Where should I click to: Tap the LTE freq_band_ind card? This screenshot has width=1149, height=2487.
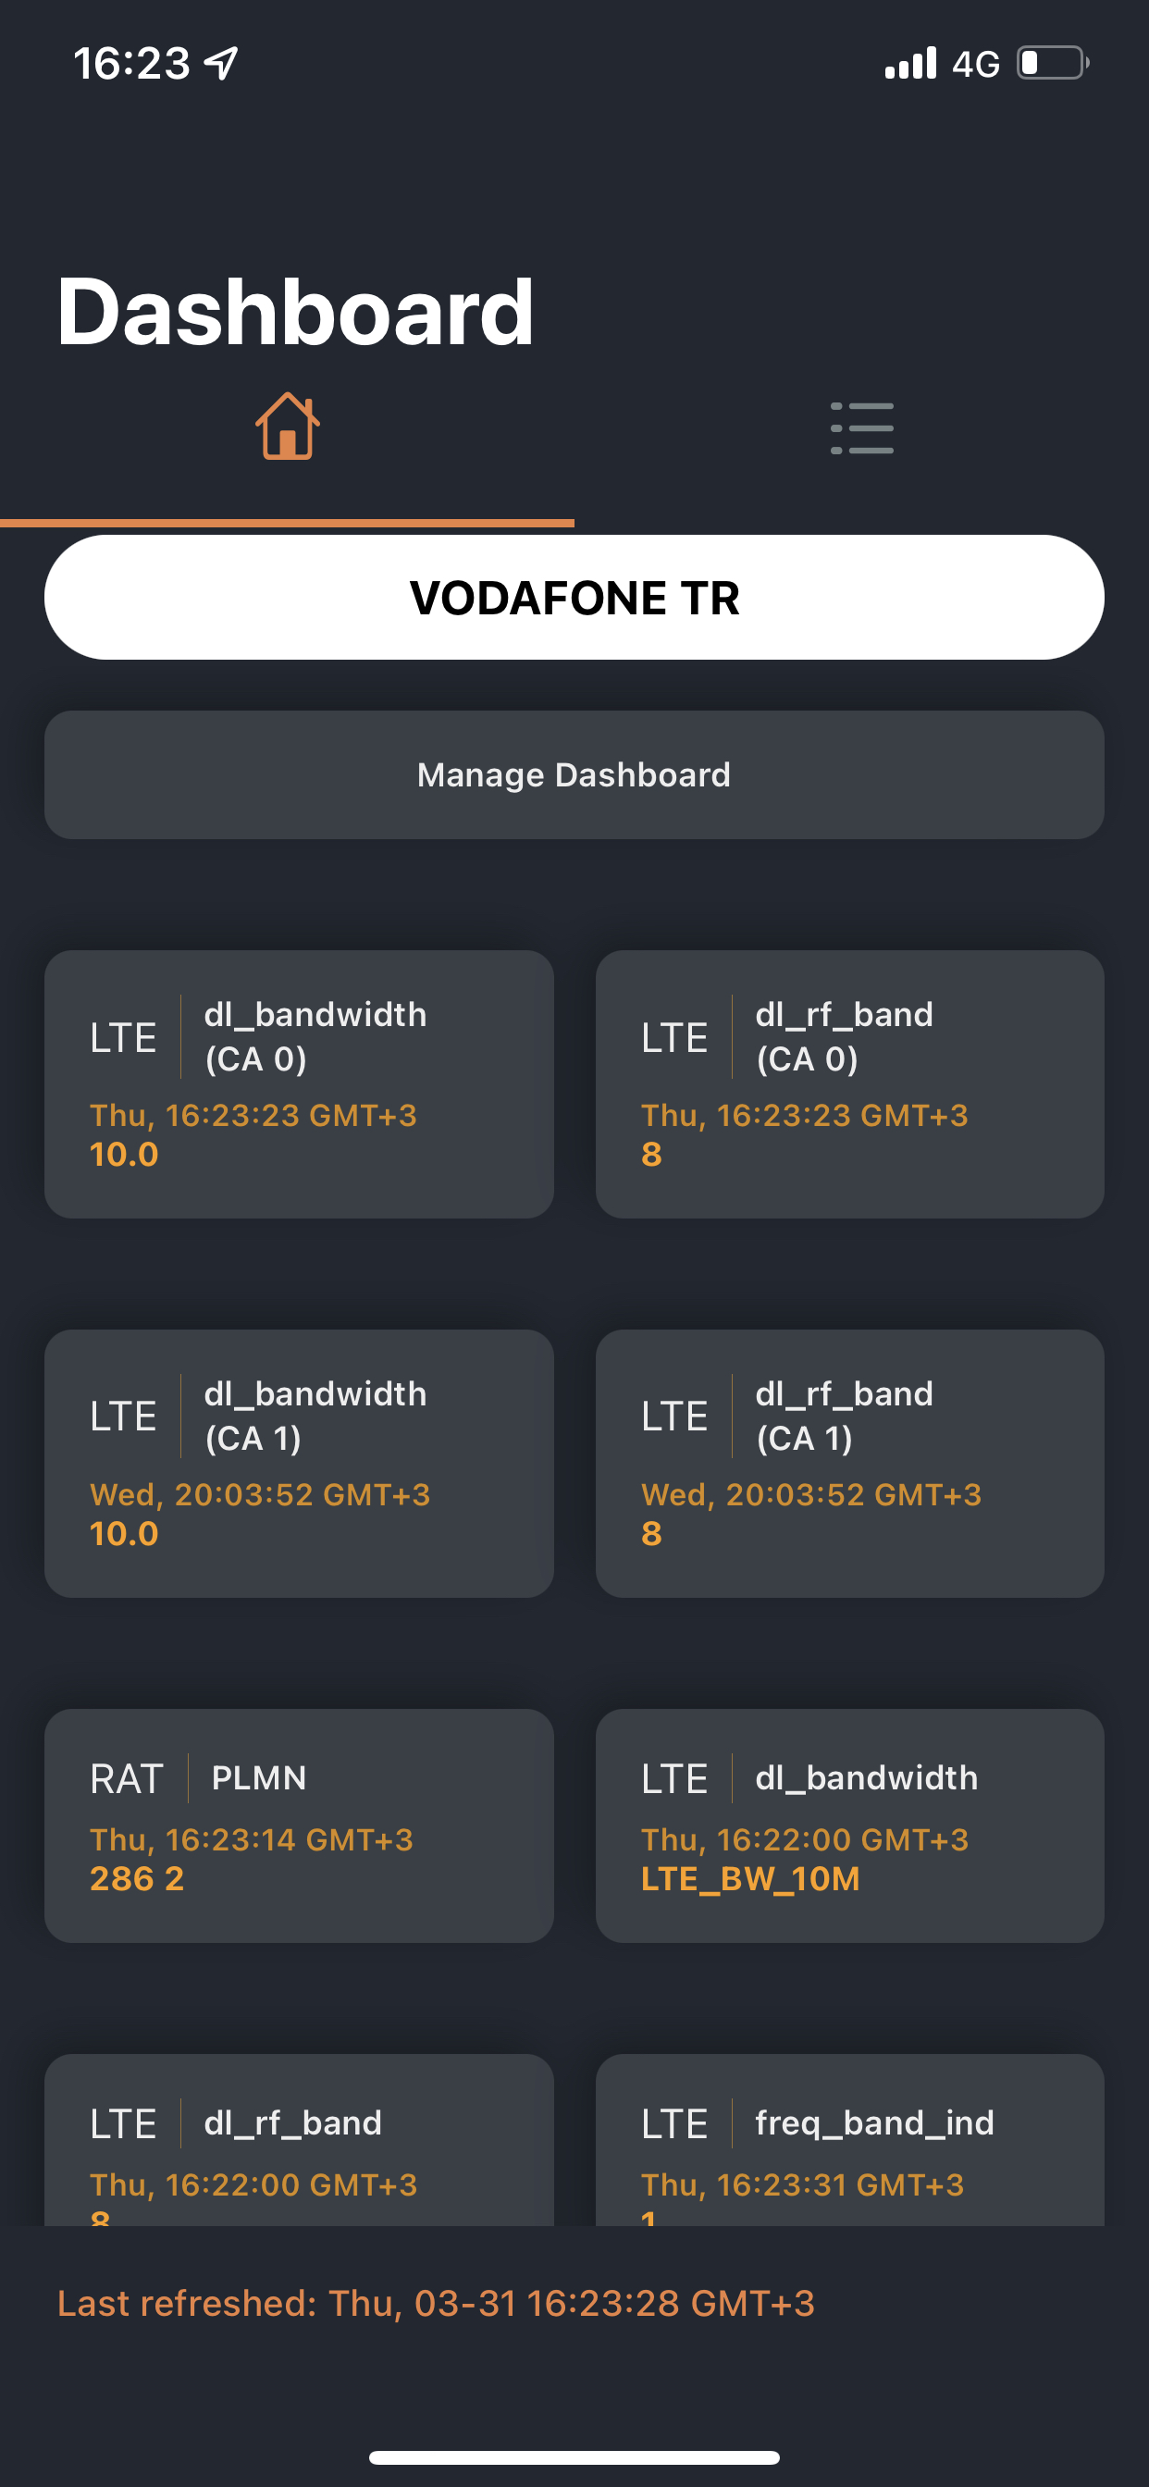point(849,2140)
